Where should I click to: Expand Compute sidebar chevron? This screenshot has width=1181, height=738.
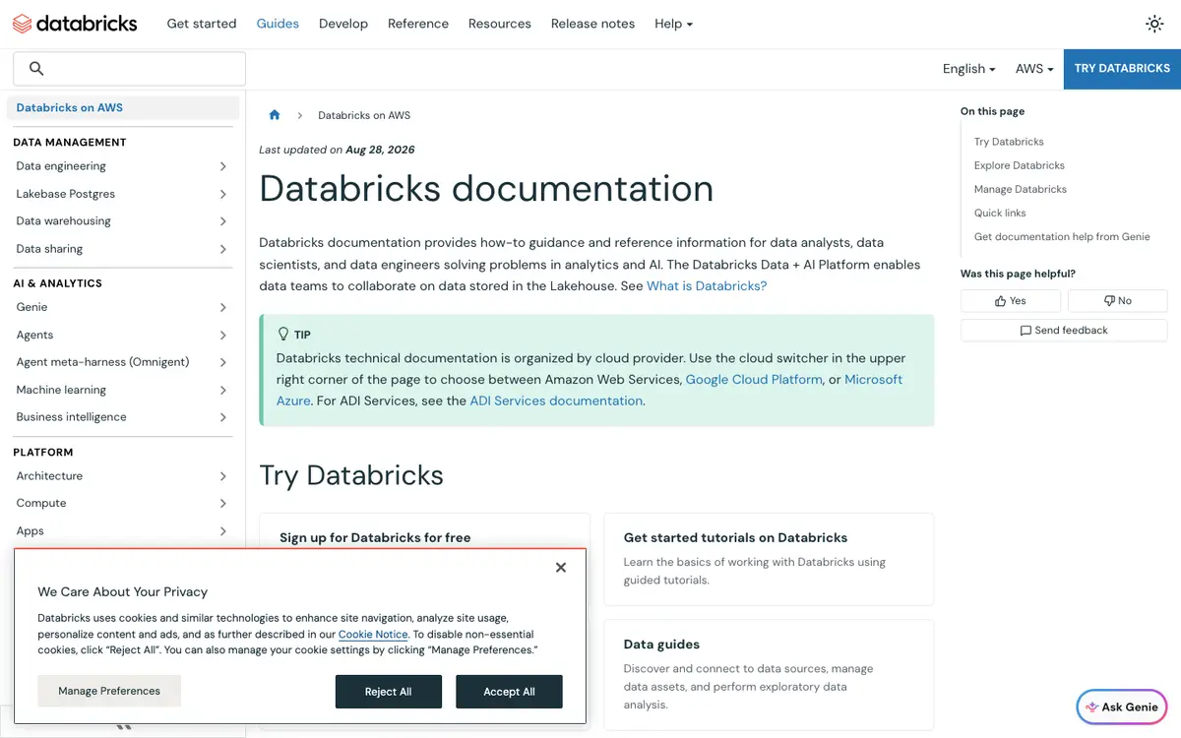223,503
